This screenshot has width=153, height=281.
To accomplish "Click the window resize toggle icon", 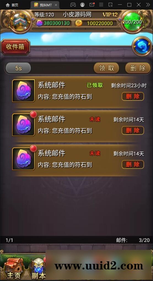I will (x=111, y=5).
